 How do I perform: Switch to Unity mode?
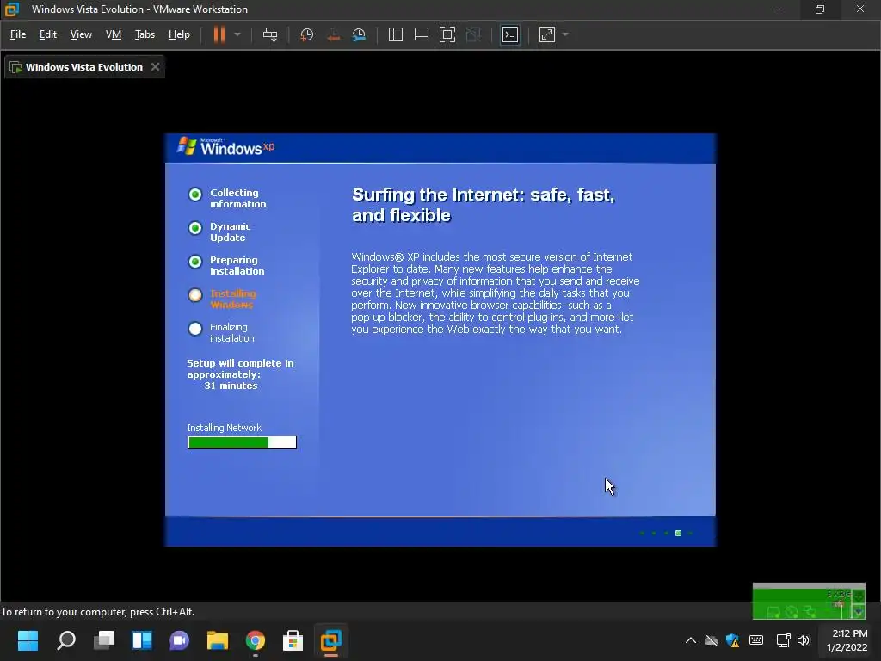[474, 34]
